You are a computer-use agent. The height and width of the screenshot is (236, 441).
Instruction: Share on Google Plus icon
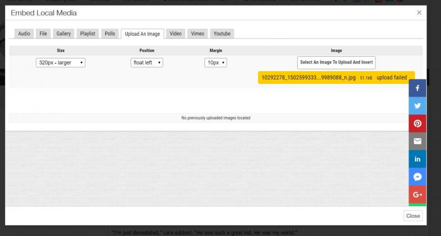(x=417, y=195)
